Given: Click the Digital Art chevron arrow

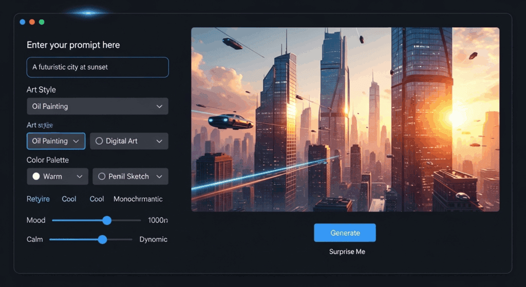Looking at the screenshot, I should [159, 141].
